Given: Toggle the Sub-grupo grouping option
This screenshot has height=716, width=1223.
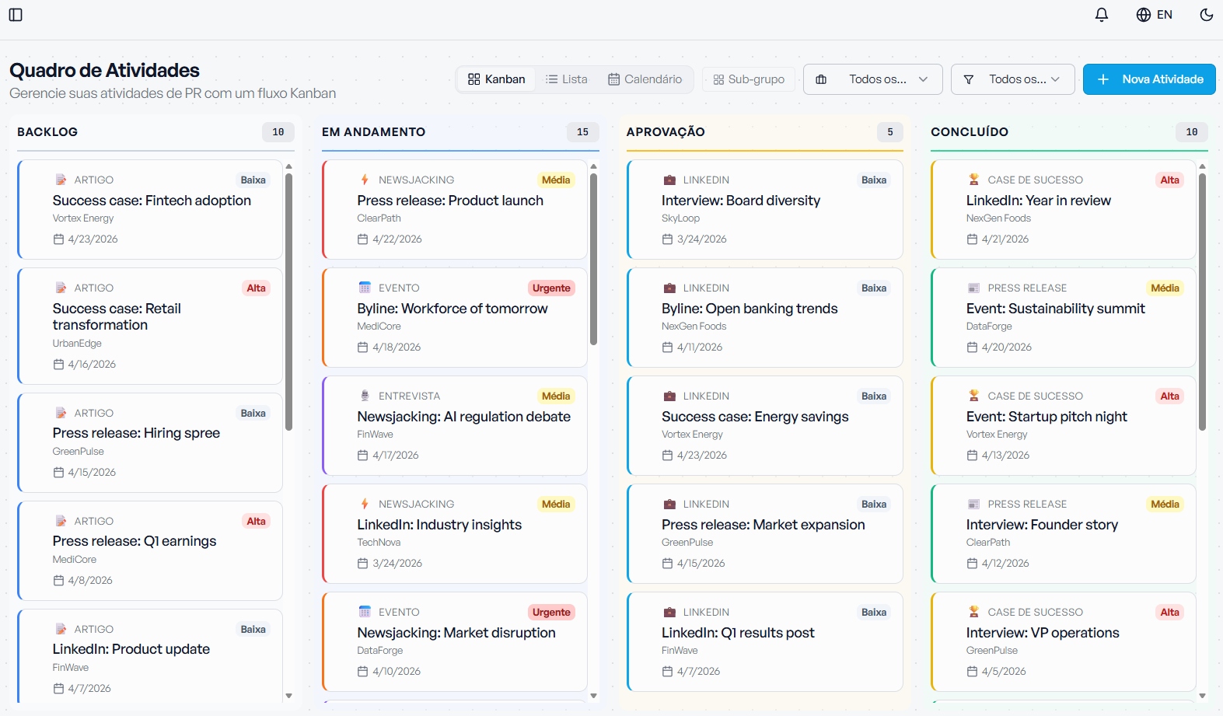Looking at the screenshot, I should (749, 79).
